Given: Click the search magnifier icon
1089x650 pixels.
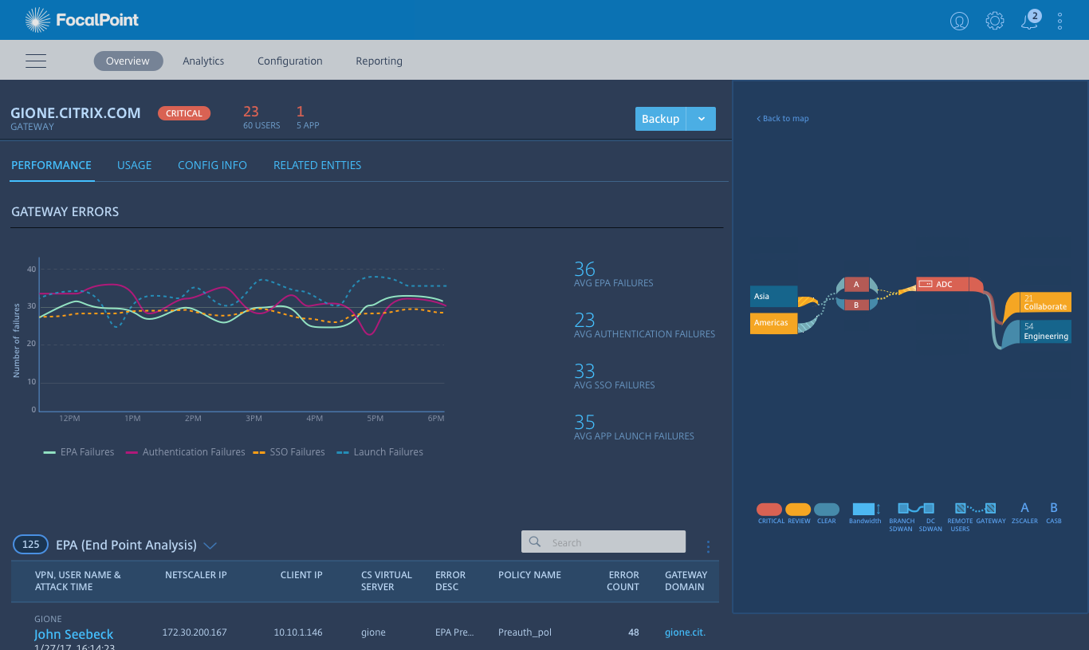Looking at the screenshot, I should [x=535, y=542].
